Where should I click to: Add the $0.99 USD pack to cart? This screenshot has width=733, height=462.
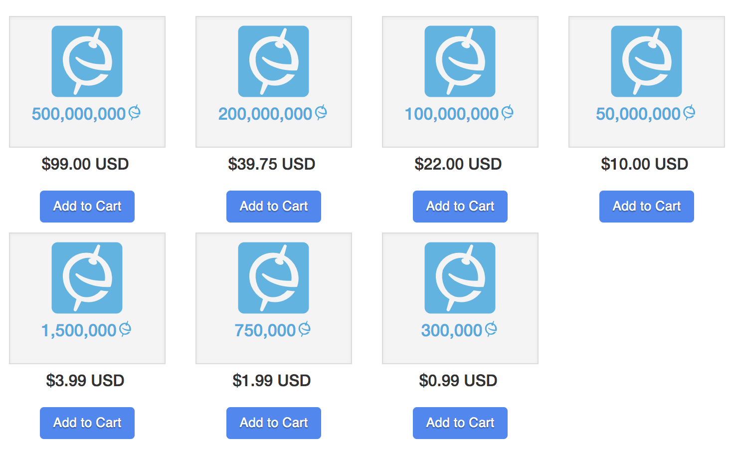coord(460,423)
